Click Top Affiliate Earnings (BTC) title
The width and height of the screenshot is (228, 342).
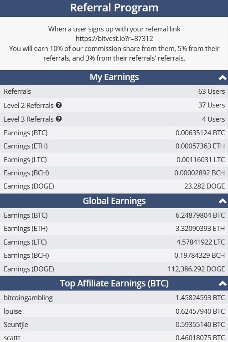tap(114, 283)
